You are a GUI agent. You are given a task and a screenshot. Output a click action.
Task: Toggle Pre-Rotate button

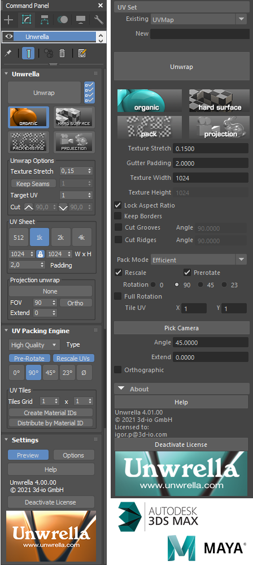pos(29,359)
